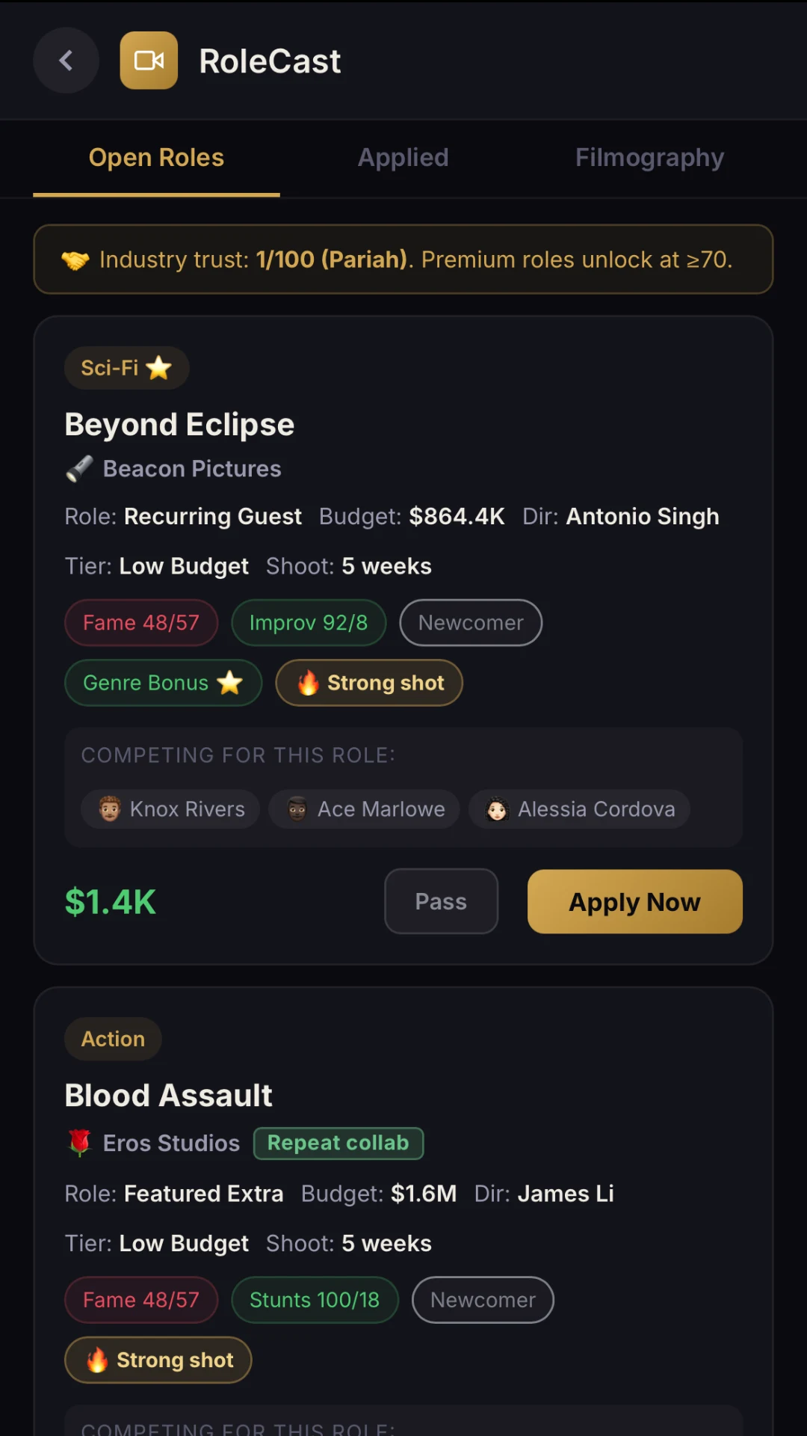Select the Alessia Cordova competitor chip
The height and width of the screenshot is (1436, 807).
(x=579, y=809)
